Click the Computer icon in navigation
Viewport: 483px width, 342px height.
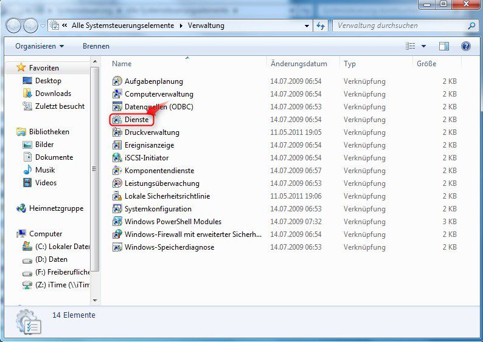[21, 234]
